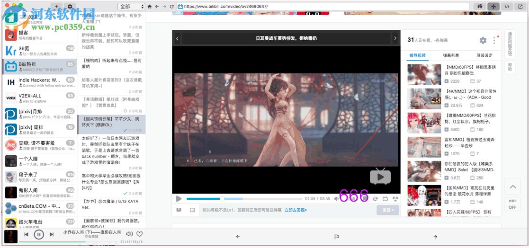
Task: Open recommended video 将相思寄明月 thumbnail
Action: [x=424, y=74]
